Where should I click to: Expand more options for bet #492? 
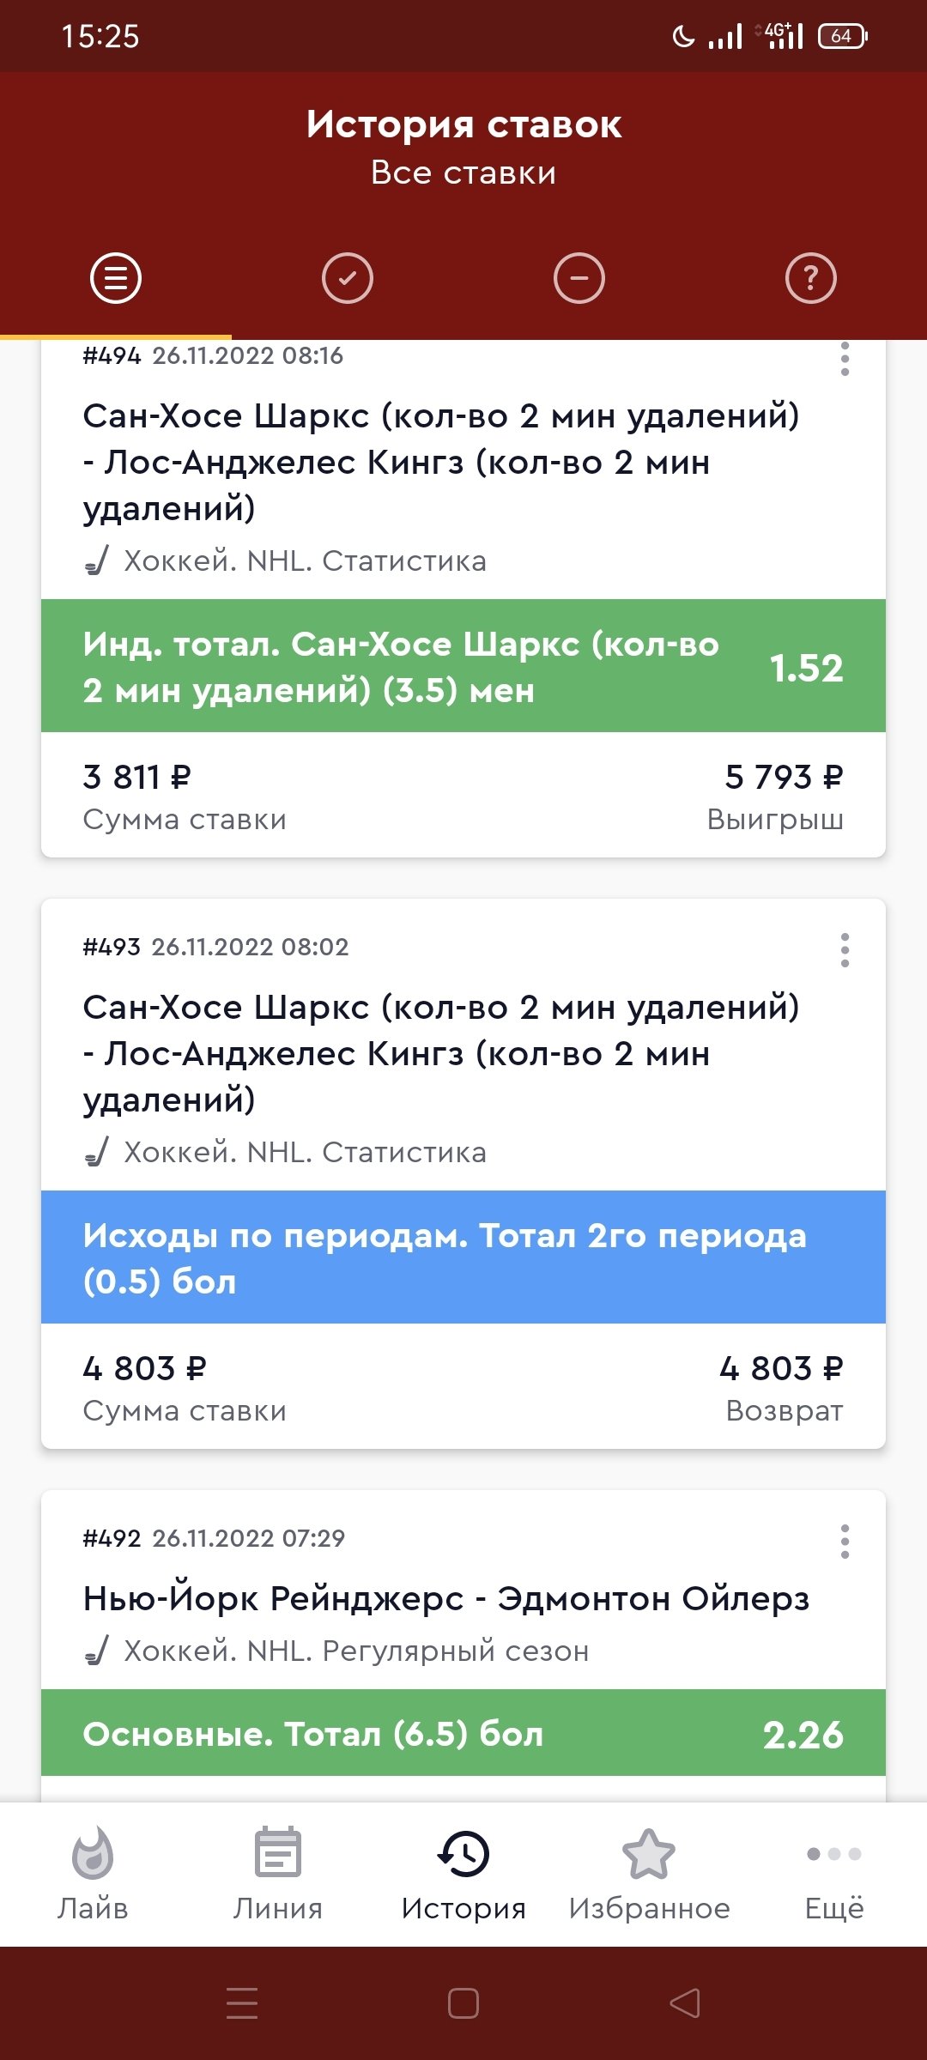(845, 1542)
